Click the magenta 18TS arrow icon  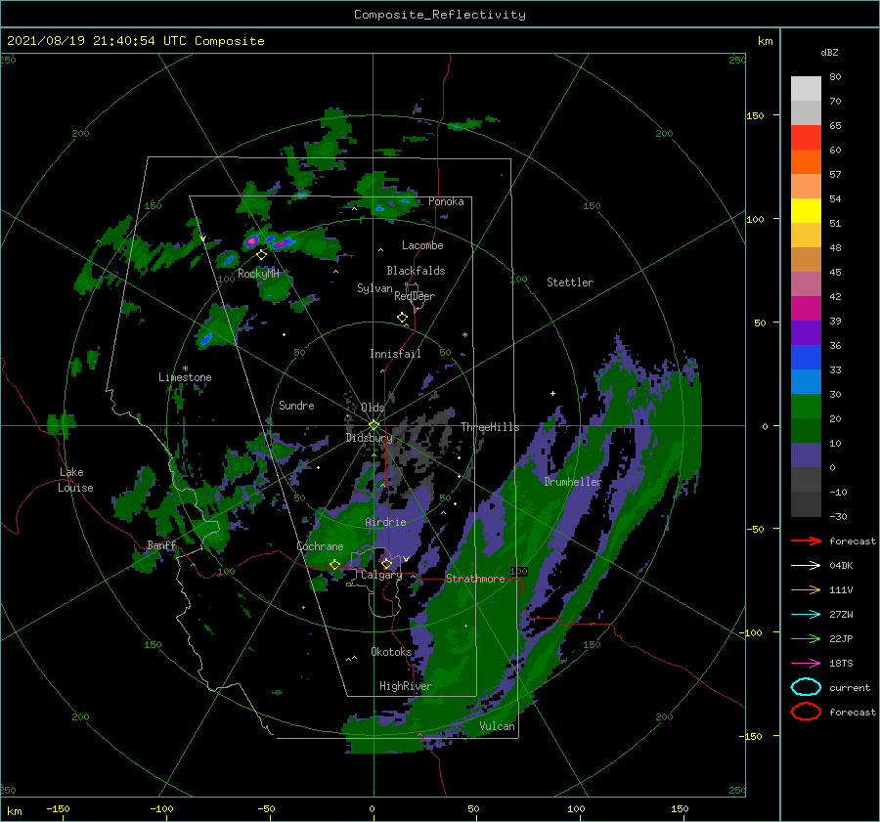806,664
